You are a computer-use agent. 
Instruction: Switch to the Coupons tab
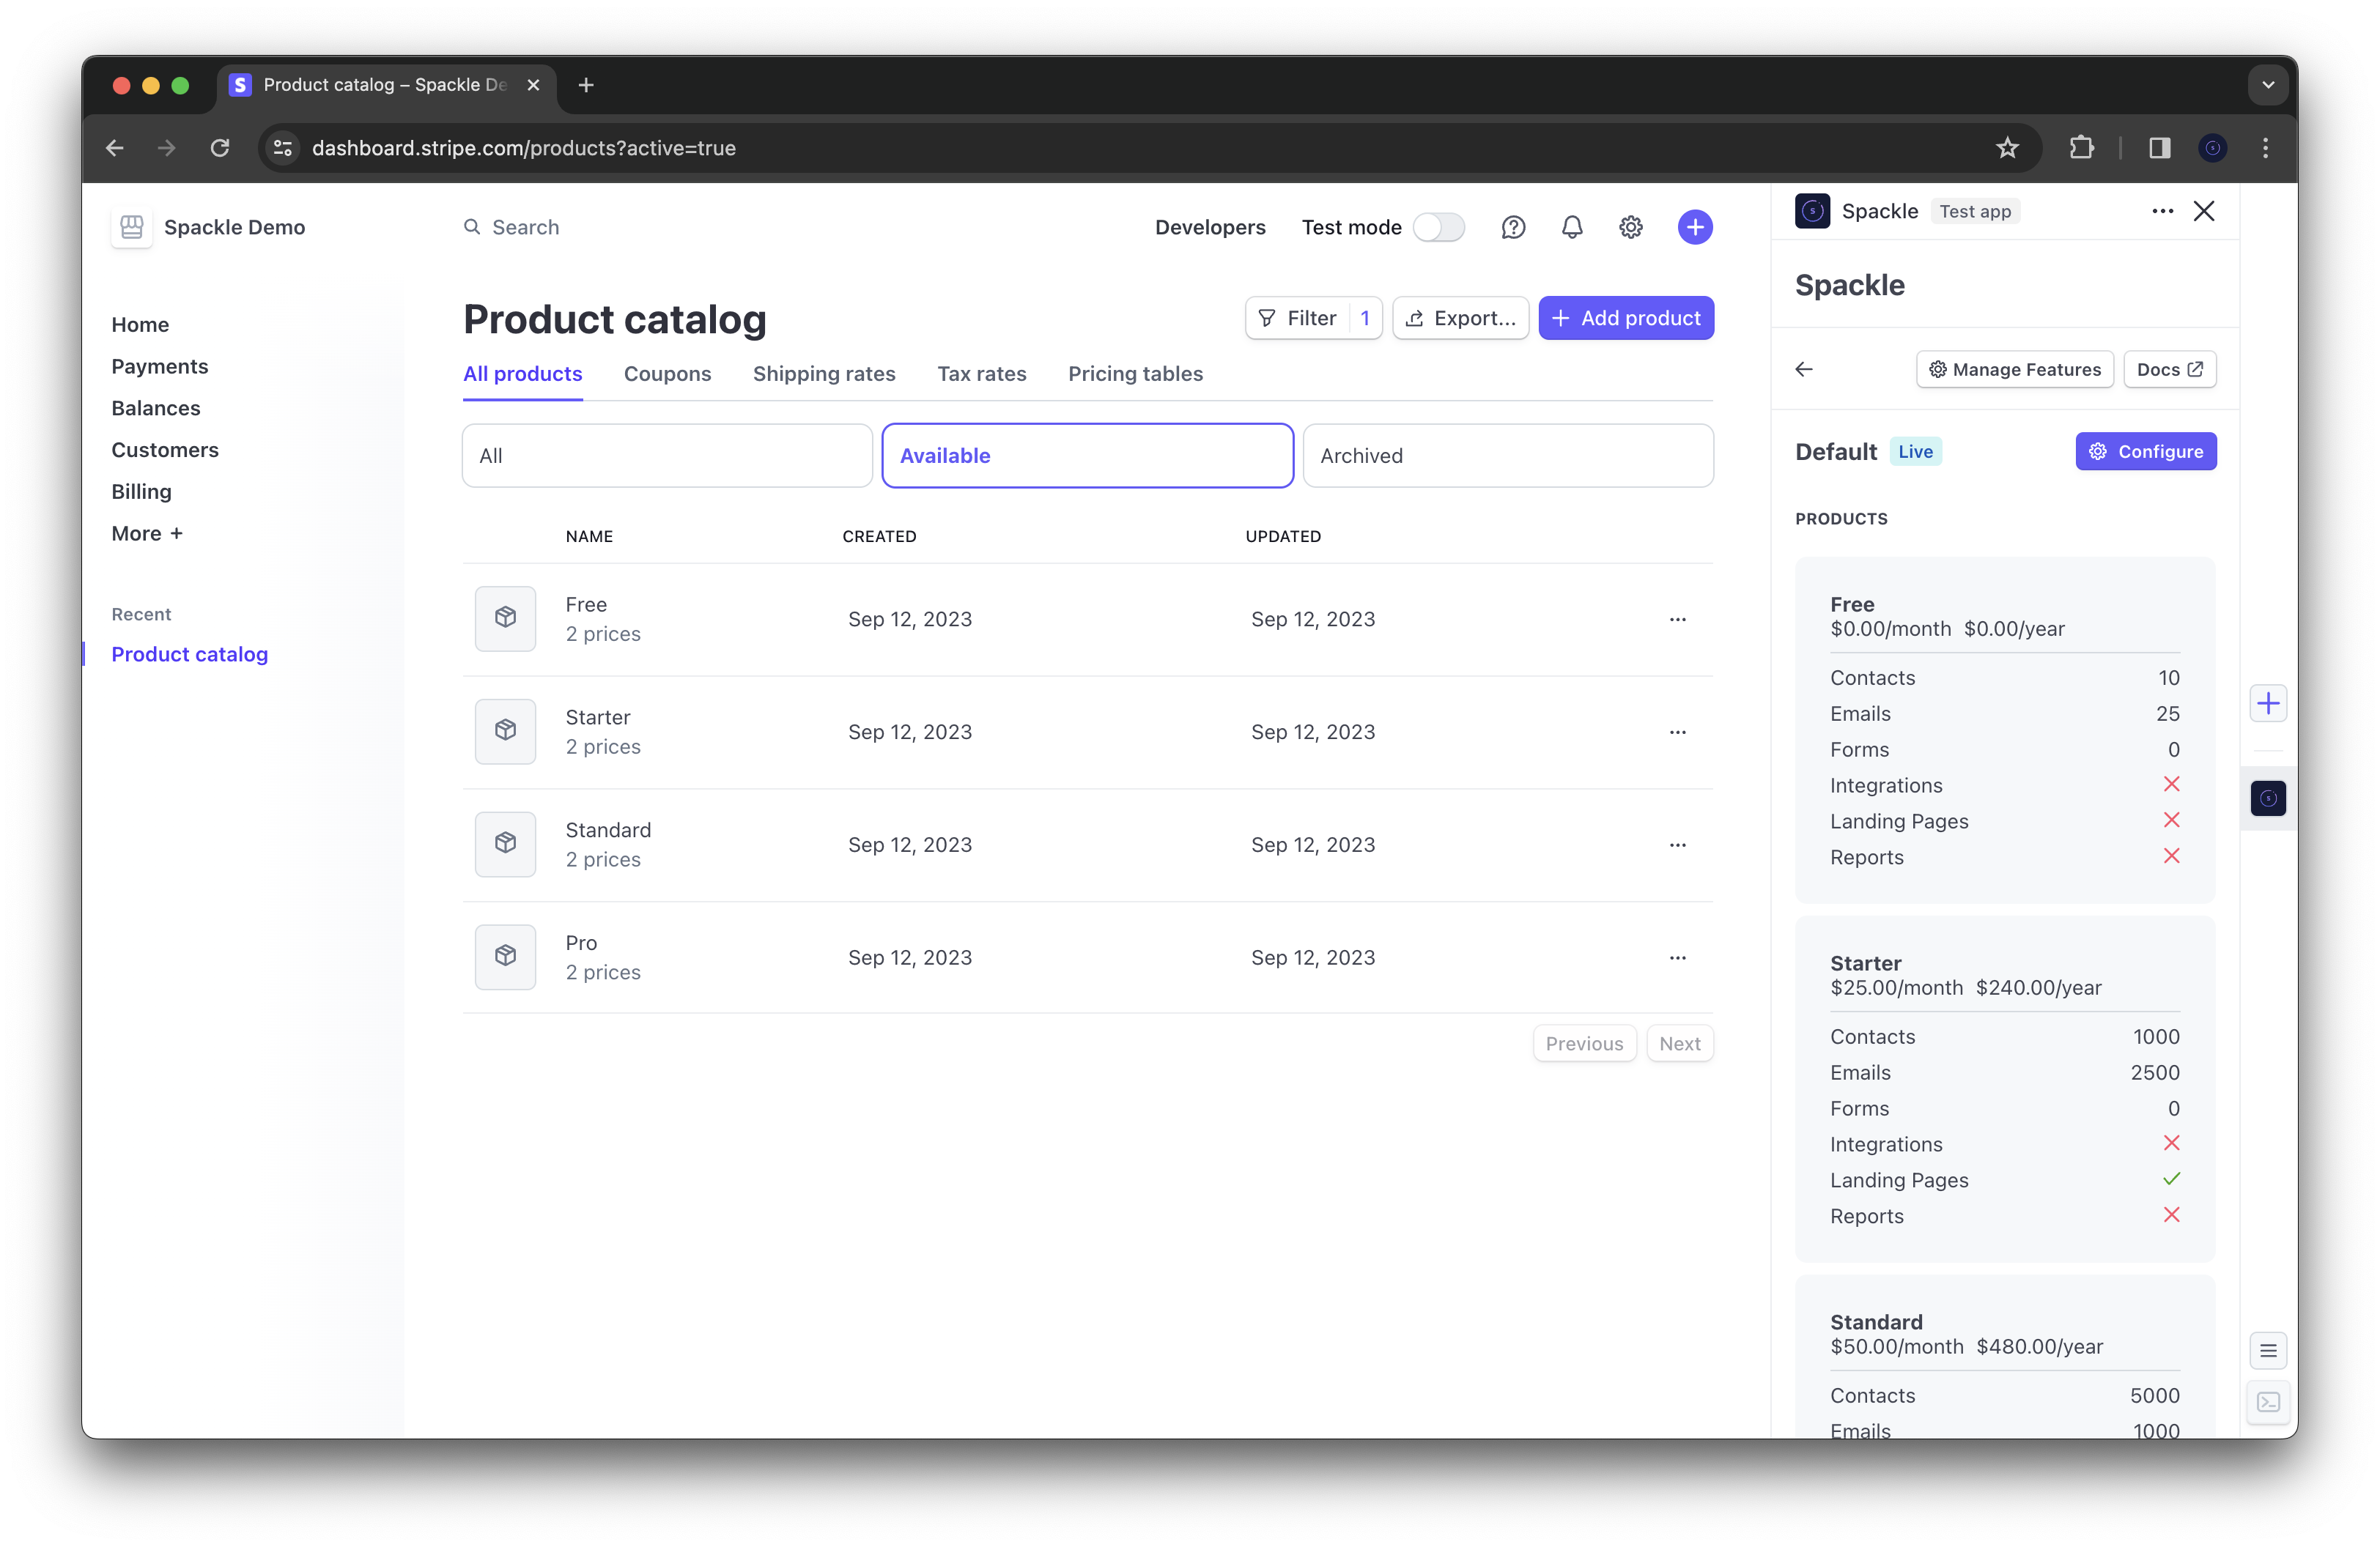[x=667, y=374]
